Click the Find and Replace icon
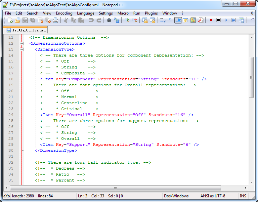Image resolution: width=258 pixels, height=202 pixels. [x=117, y=20]
